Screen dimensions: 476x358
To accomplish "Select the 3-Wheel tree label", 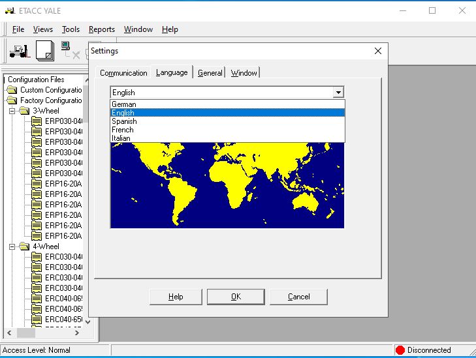I will pos(46,111).
